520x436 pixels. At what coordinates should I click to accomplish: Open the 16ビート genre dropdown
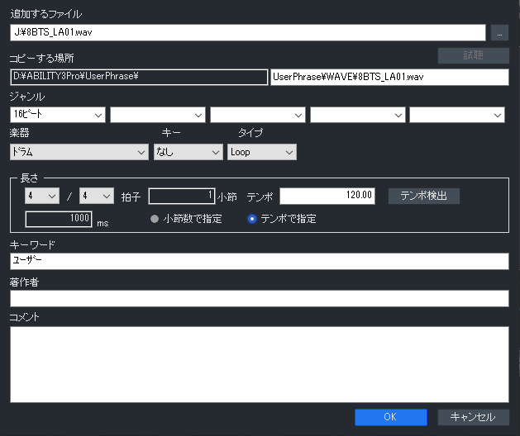pyautogui.click(x=58, y=115)
